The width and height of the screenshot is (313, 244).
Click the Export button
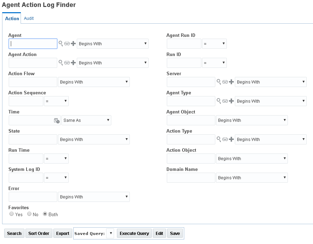pos(63,233)
